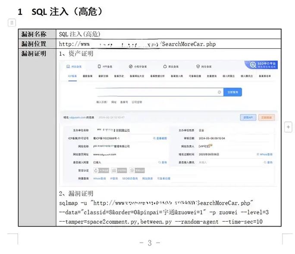Screen dimensions: 295x254
Task: Click the 算法备案 icon
Action: click(x=165, y=67)
